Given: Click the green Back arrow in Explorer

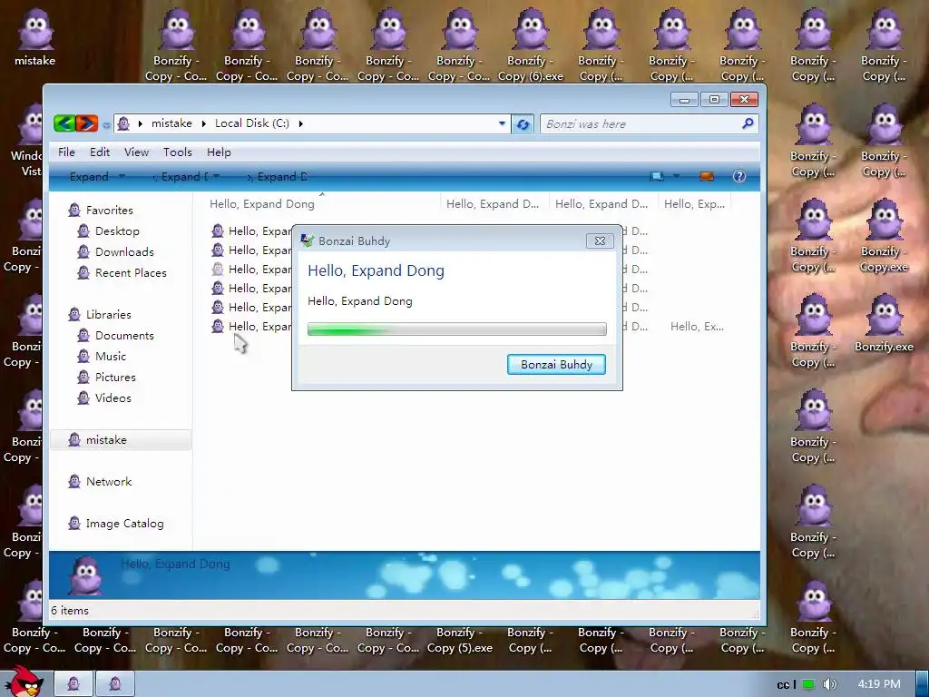Looking at the screenshot, I should 64,123.
